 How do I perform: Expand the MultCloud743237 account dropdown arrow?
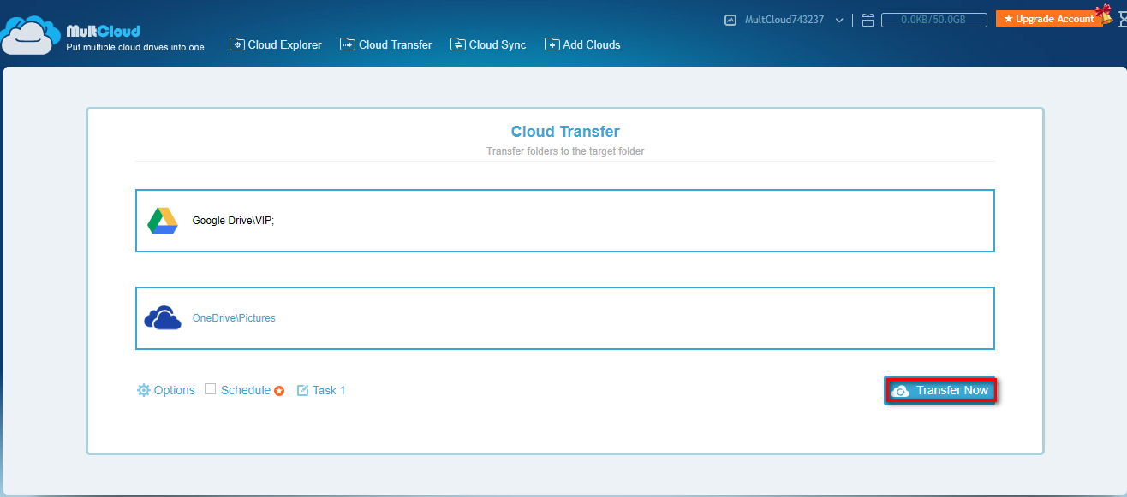(839, 20)
